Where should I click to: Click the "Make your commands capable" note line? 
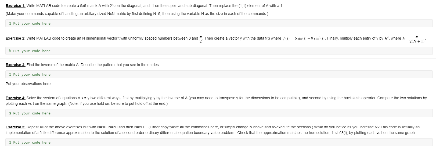coord(137,14)
